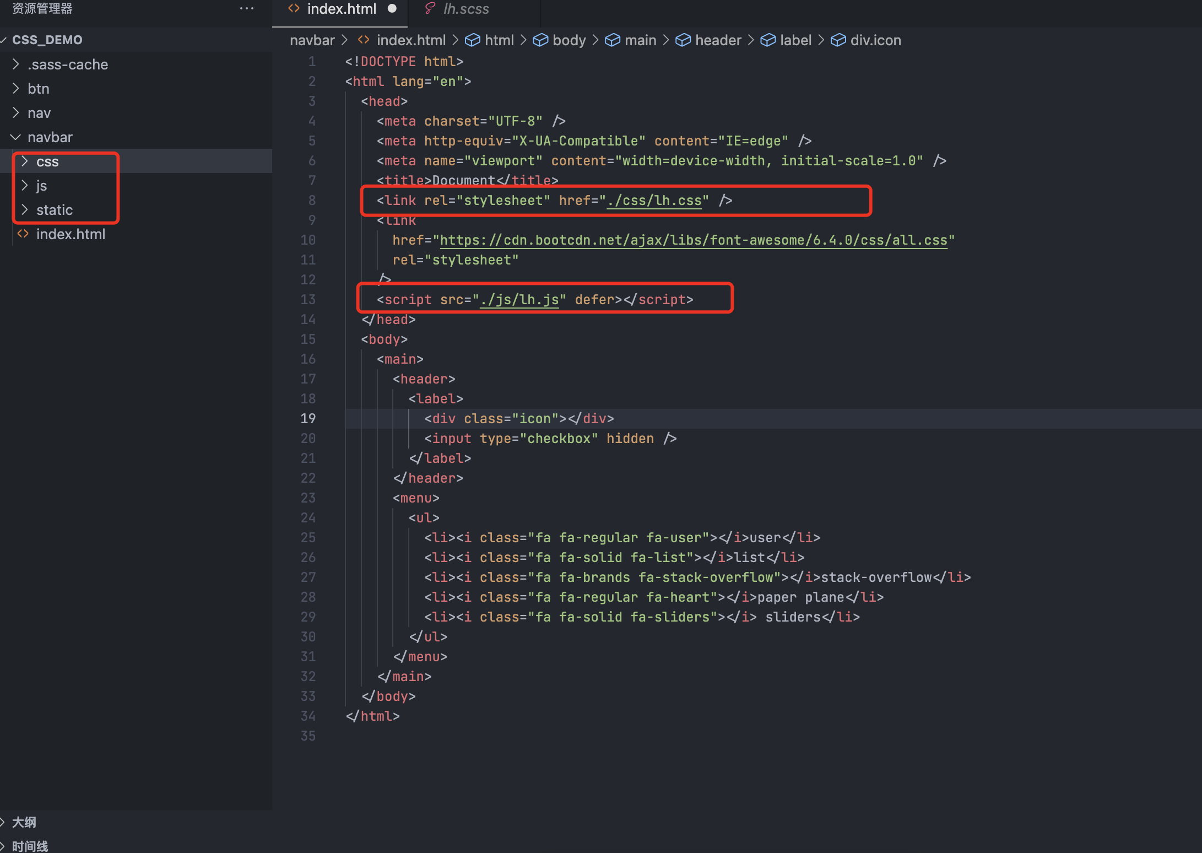Click the body breadcrumb segment
The width and height of the screenshot is (1202, 853).
[x=569, y=40]
